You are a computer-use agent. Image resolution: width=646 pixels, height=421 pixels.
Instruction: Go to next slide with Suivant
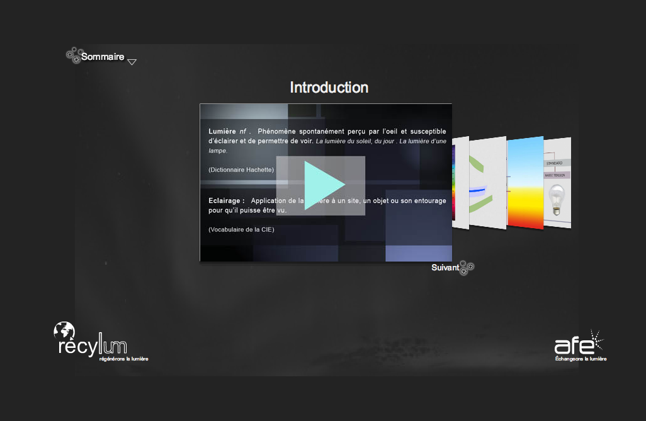coord(445,268)
